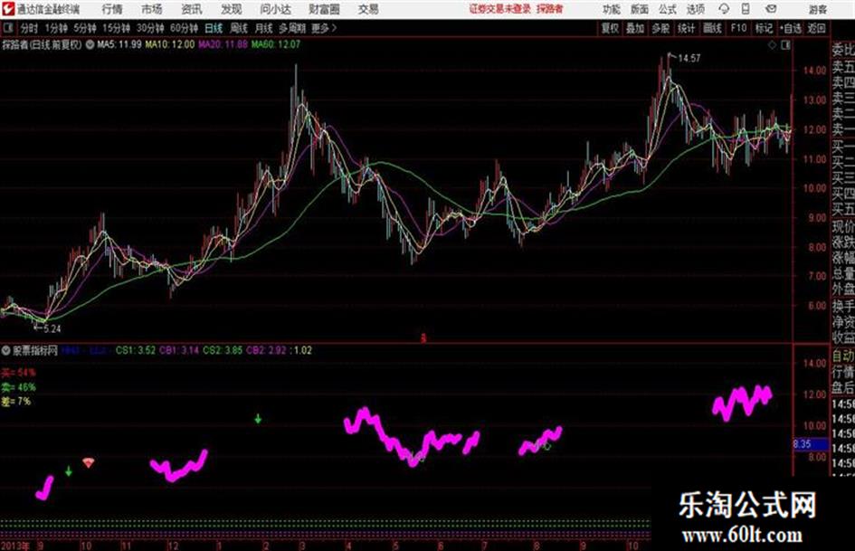The width and height of the screenshot is (855, 551).
Task: Click the 标记 mark button
Action: pyautogui.click(x=764, y=28)
